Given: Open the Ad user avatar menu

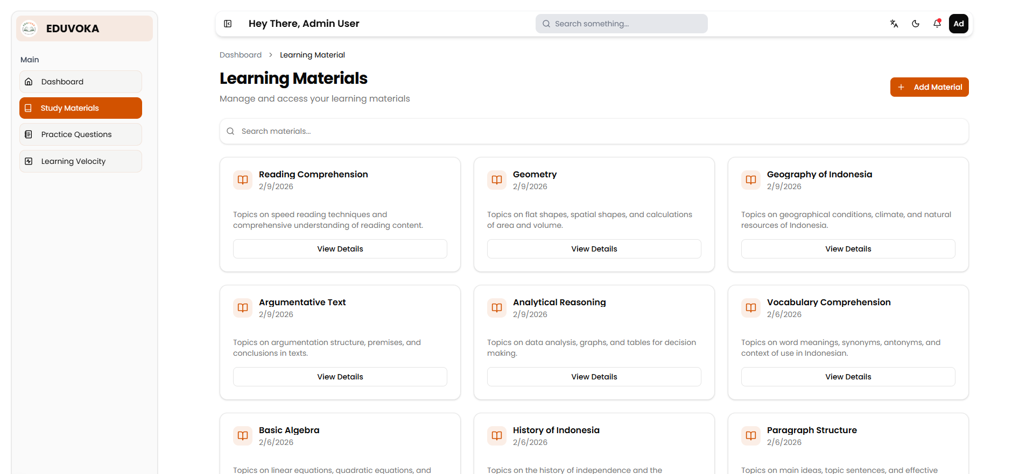Looking at the screenshot, I should pos(959,24).
